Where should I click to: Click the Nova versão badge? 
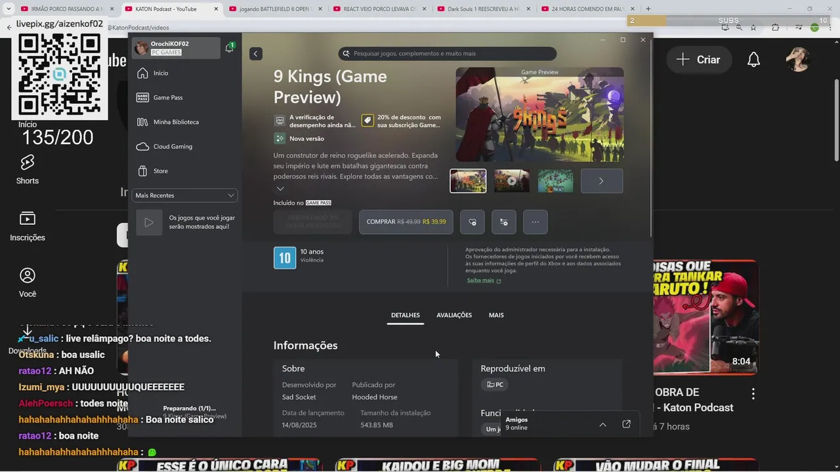(299, 139)
